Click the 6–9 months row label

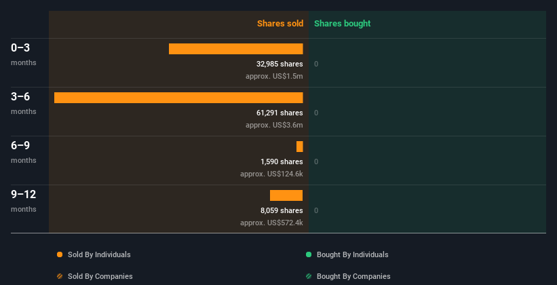(24, 152)
